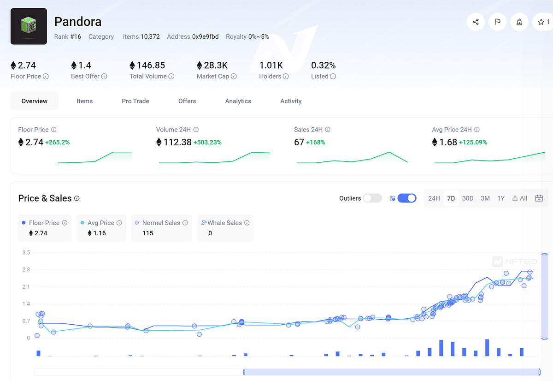Click the contract address 0x9e9fbd
This screenshot has height=381, width=553.
point(205,36)
